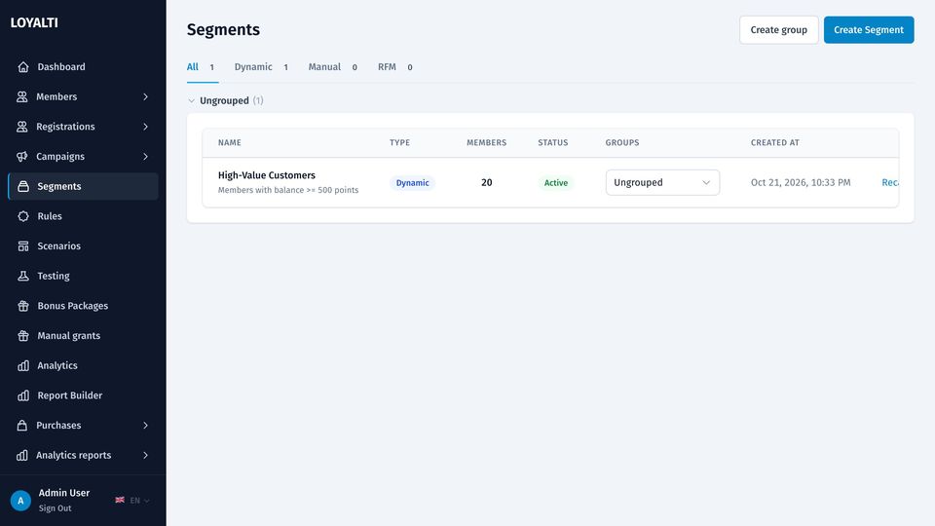Click the partially visible Rec link
The image size is (935, 526).
click(x=889, y=182)
